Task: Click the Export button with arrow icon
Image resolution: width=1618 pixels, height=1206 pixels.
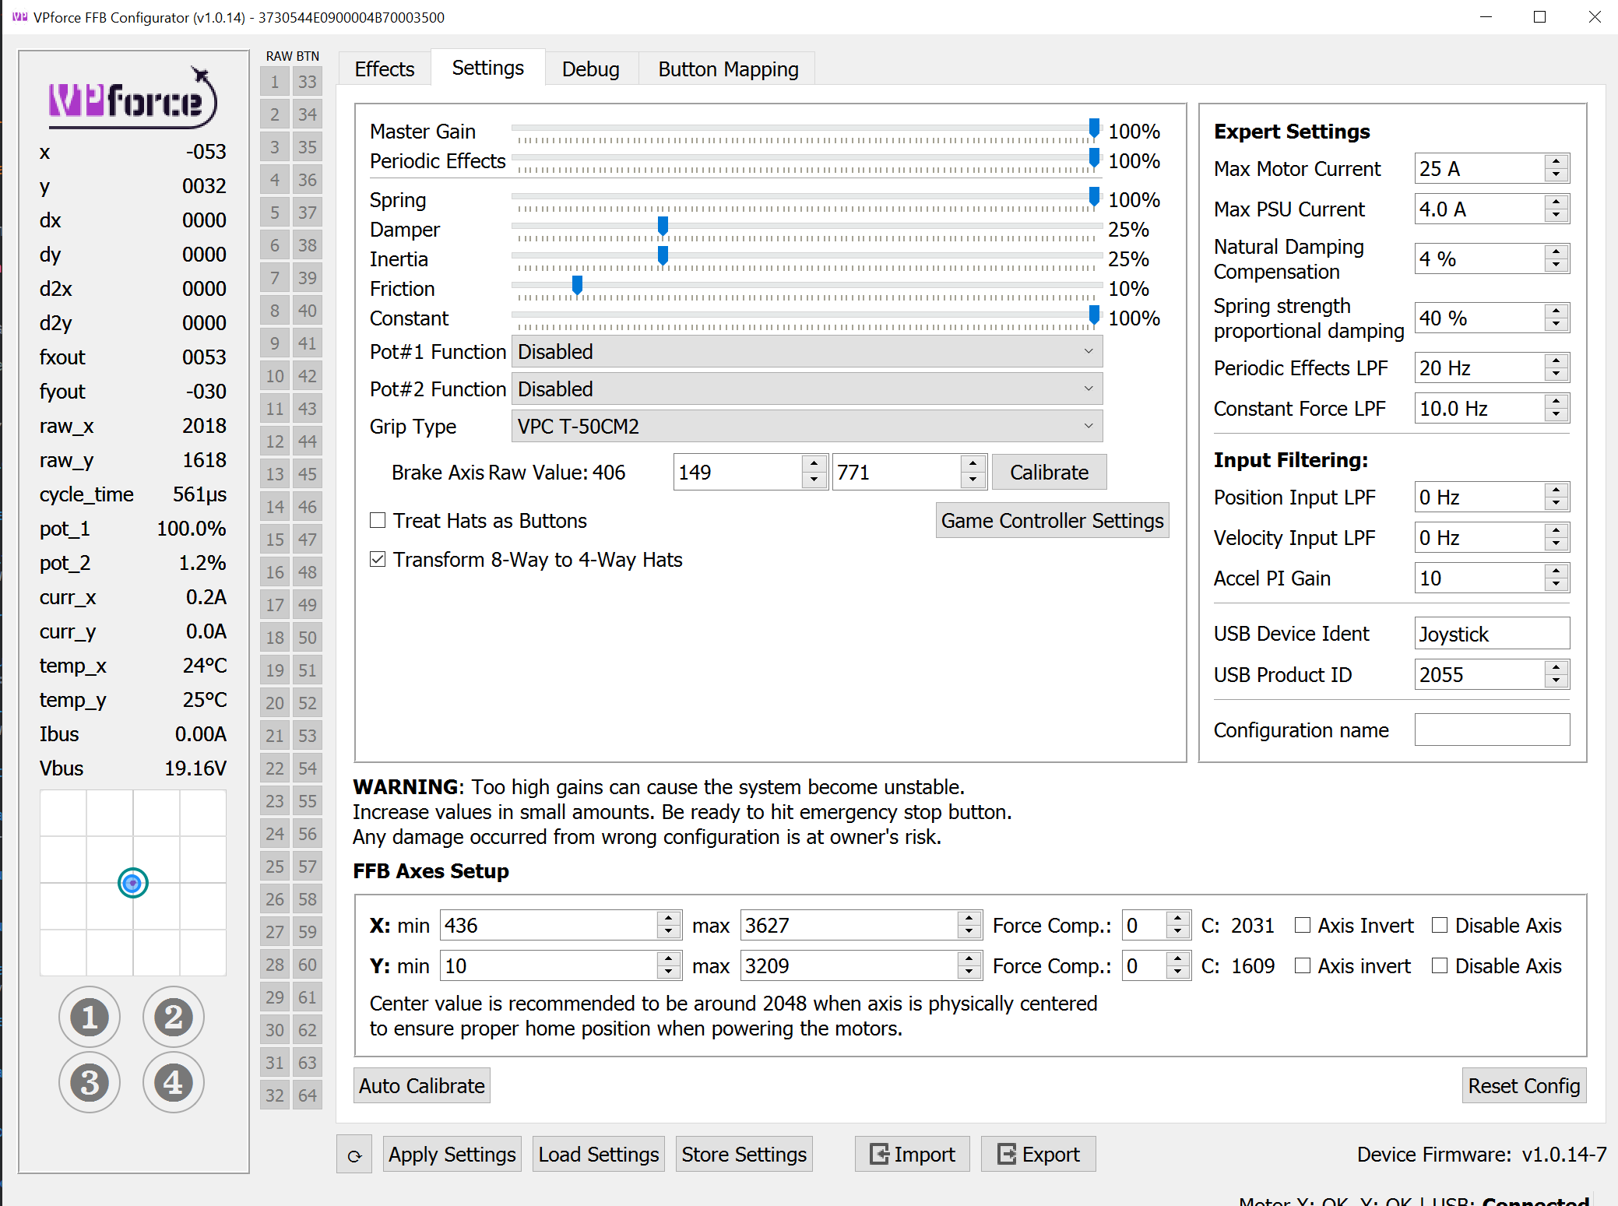Action: pos(1038,1155)
